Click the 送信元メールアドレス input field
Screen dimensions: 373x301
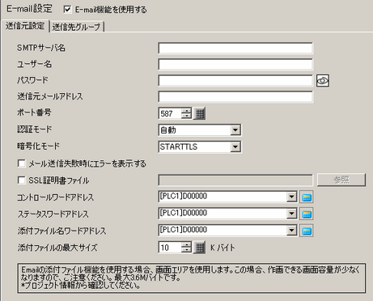pos(235,96)
